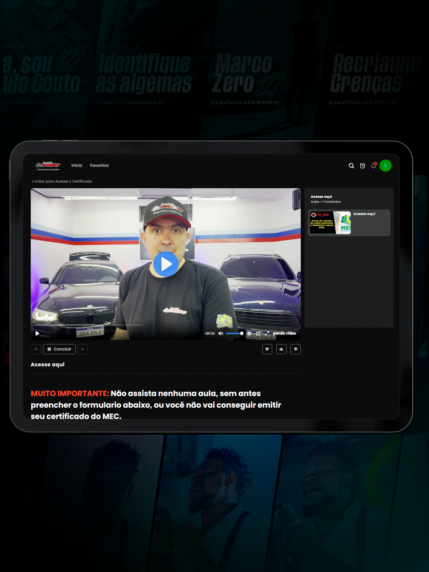Image resolution: width=429 pixels, height=572 pixels.
Task: Enter fullscreen with expand arrows icon
Action: [x=267, y=333]
